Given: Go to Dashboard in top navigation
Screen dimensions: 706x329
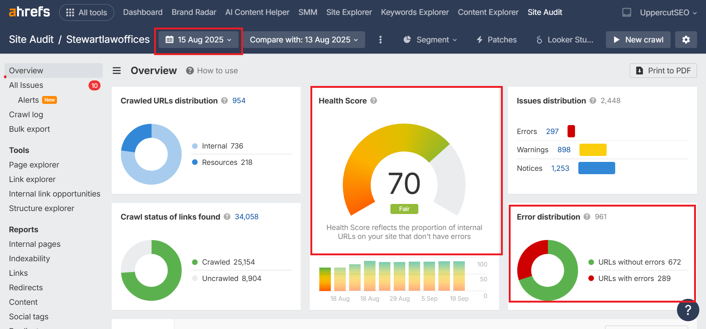Looking at the screenshot, I should 143,12.
